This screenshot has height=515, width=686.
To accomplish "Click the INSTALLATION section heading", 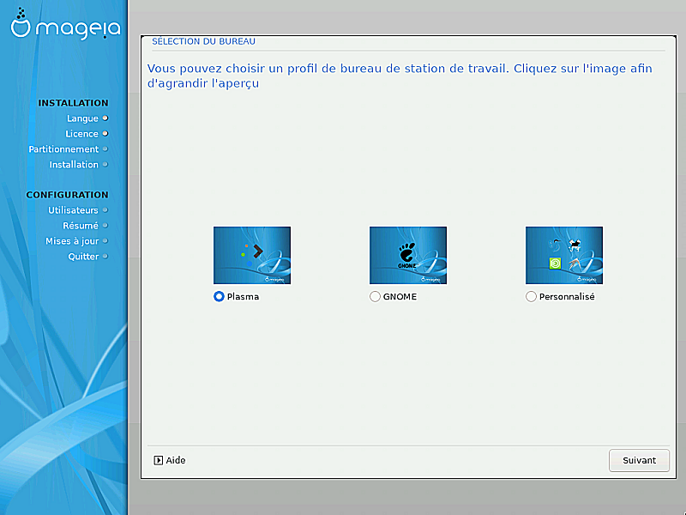I will click(x=73, y=103).
